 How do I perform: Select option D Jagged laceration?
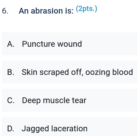point(69,127)
